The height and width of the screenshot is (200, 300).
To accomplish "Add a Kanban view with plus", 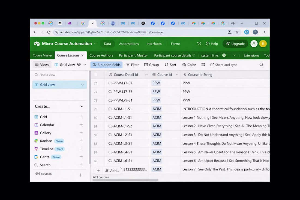I will pyautogui.click(x=81, y=141).
